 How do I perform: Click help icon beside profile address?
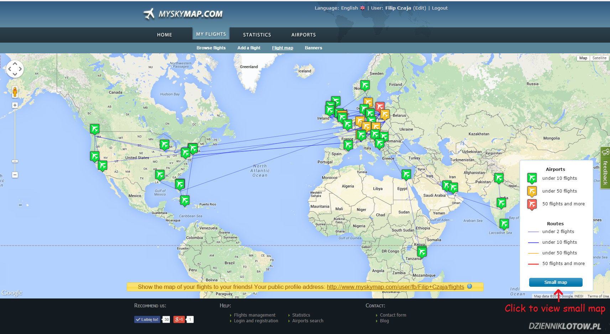(469, 286)
